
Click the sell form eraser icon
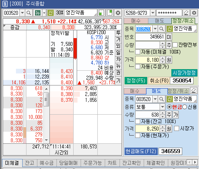point(194,91)
